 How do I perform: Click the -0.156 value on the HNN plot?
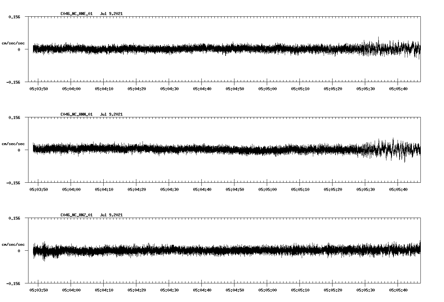14,183
